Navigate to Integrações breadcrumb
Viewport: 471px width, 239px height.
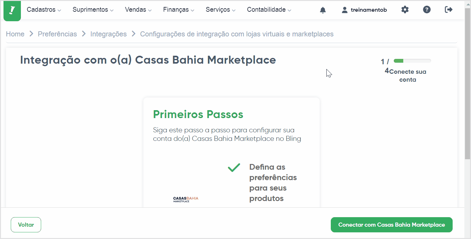tap(108, 34)
